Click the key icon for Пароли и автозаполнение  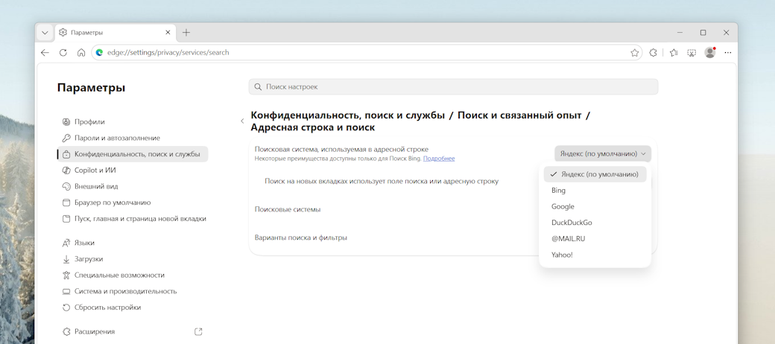66,138
